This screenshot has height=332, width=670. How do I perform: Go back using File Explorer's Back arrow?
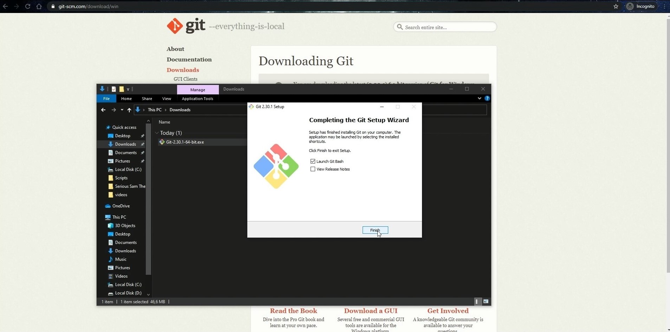pyautogui.click(x=103, y=110)
